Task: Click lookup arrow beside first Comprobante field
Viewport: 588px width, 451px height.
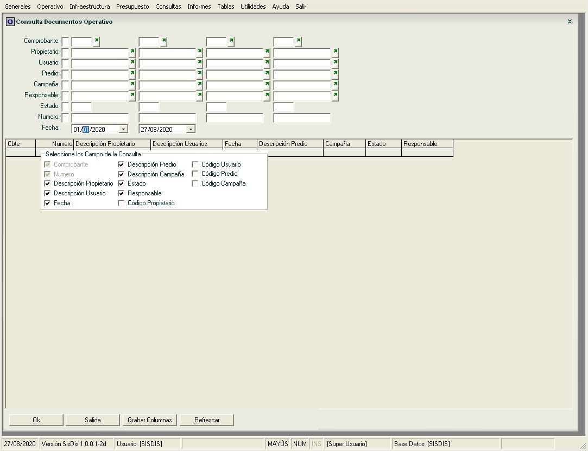Action: tap(97, 42)
